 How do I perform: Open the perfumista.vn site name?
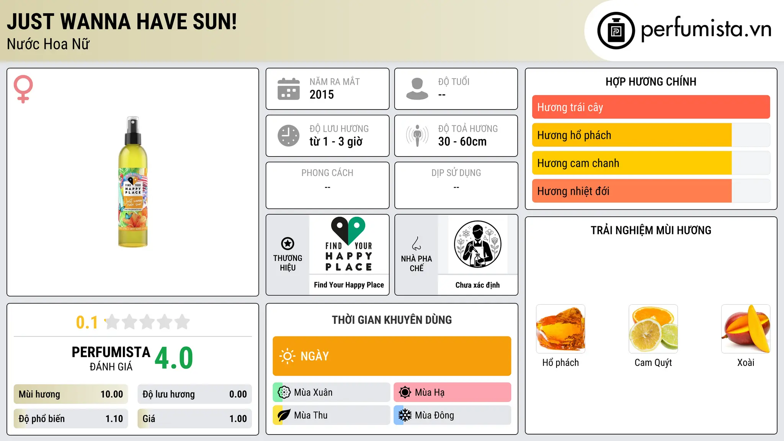[x=706, y=29]
